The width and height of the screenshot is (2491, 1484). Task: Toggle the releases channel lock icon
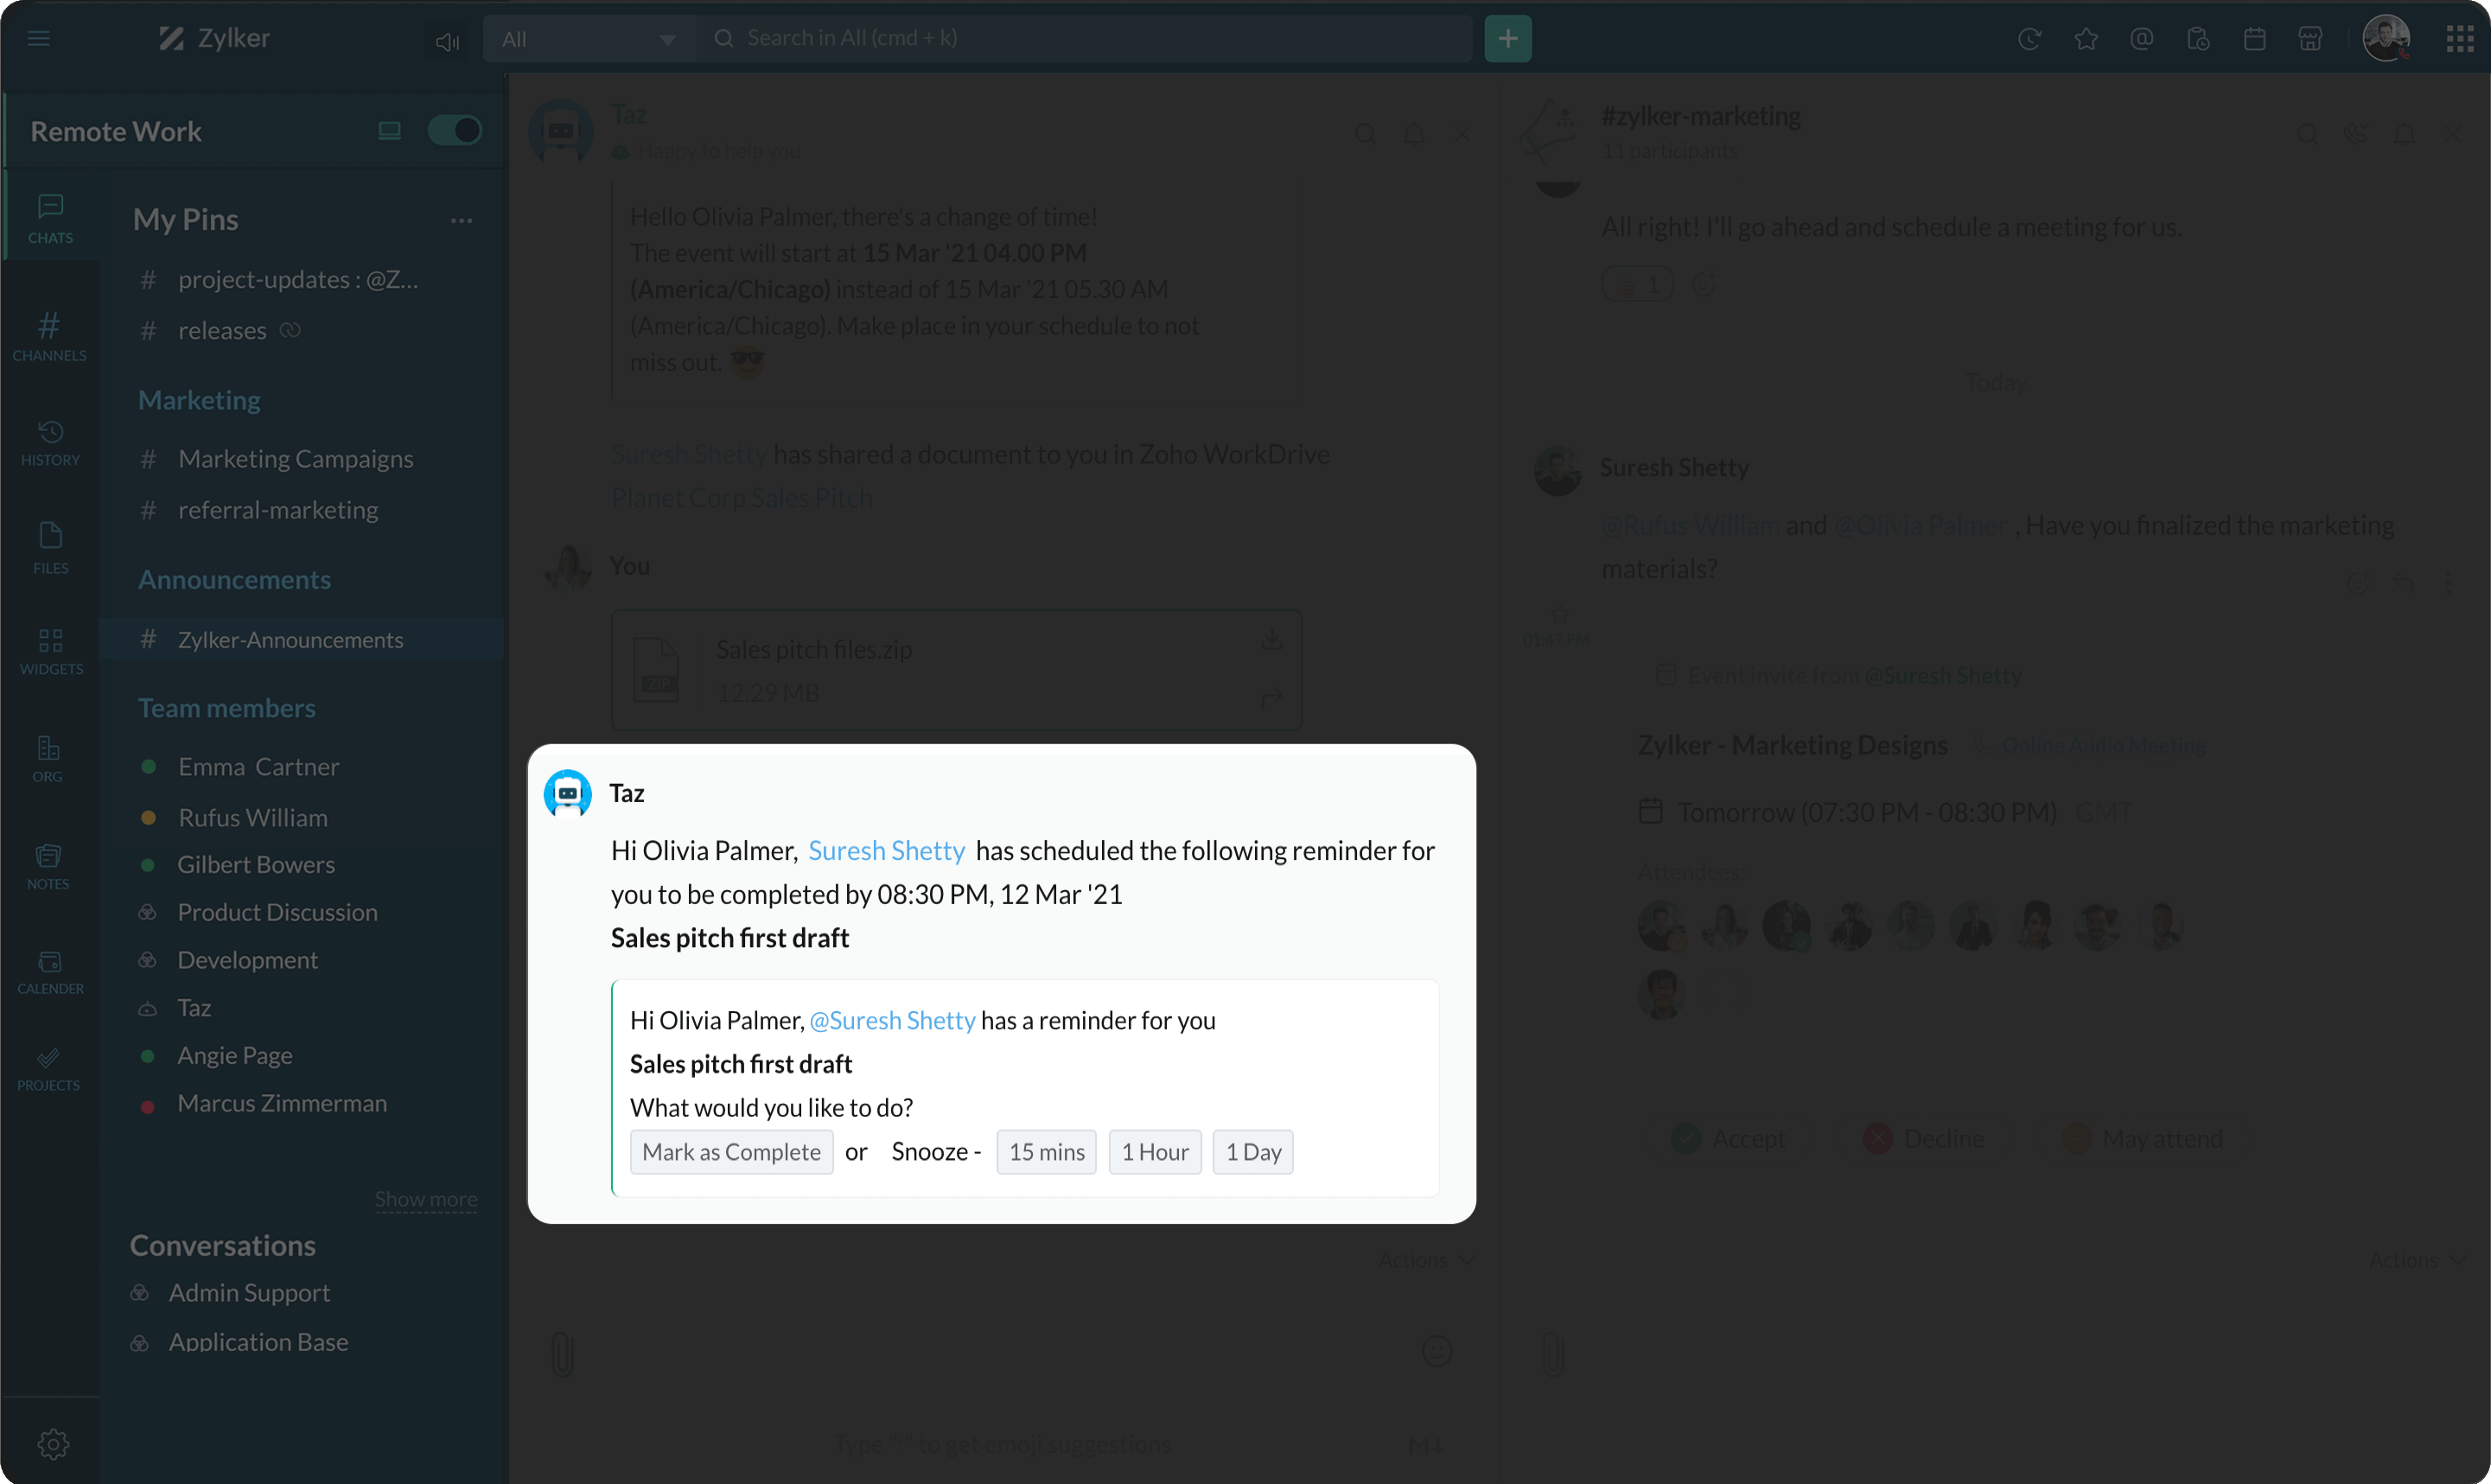[x=291, y=332]
